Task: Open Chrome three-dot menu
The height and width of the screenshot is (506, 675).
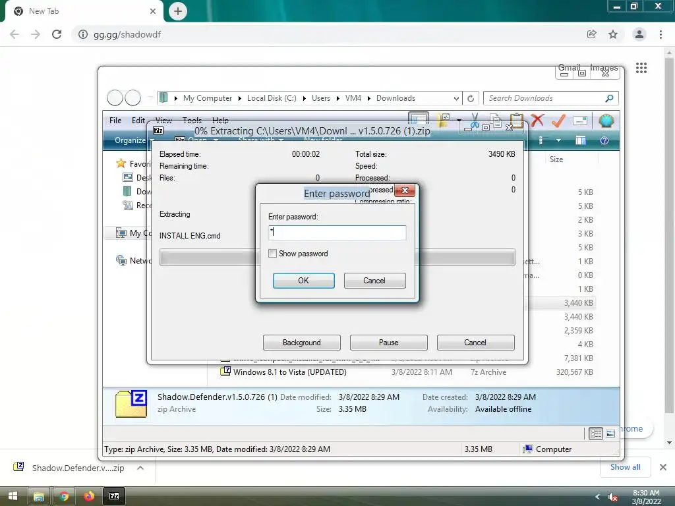Action: coord(660,34)
